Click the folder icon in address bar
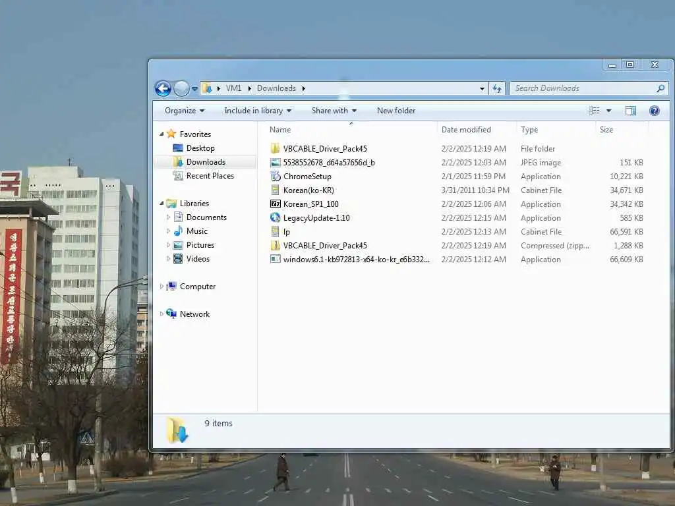The height and width of the screenshot is (506, 675). coord(207,88)
